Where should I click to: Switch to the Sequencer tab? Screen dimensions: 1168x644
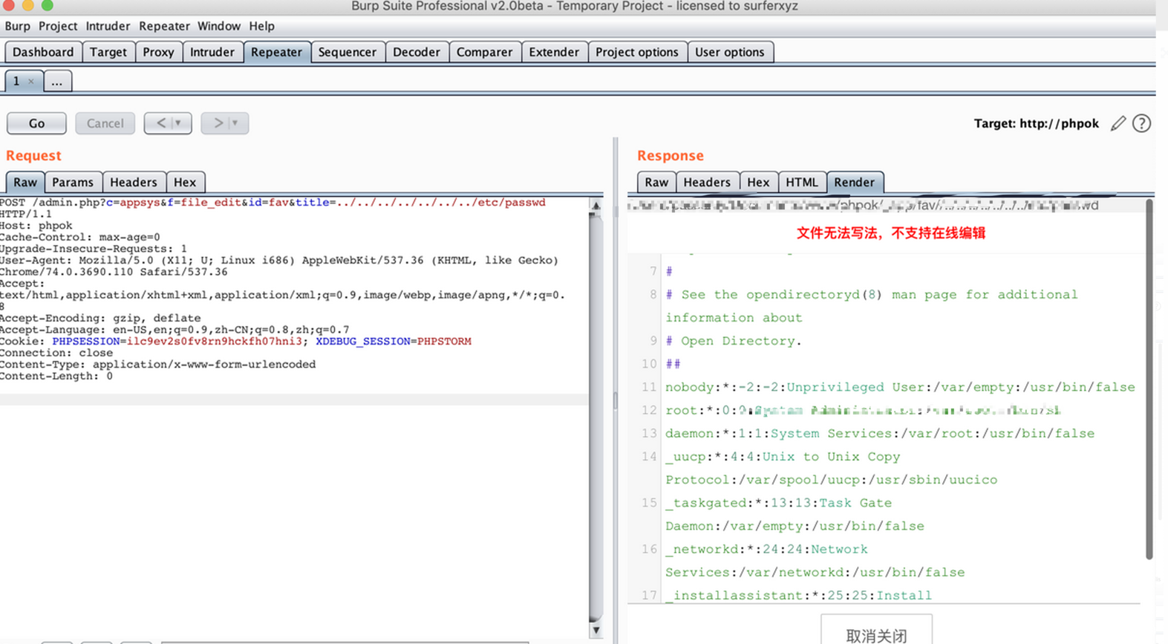pos(348,52)
